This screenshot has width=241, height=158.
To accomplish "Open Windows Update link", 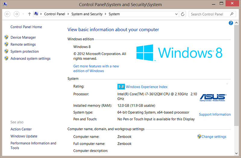I will tap(24, 136).
